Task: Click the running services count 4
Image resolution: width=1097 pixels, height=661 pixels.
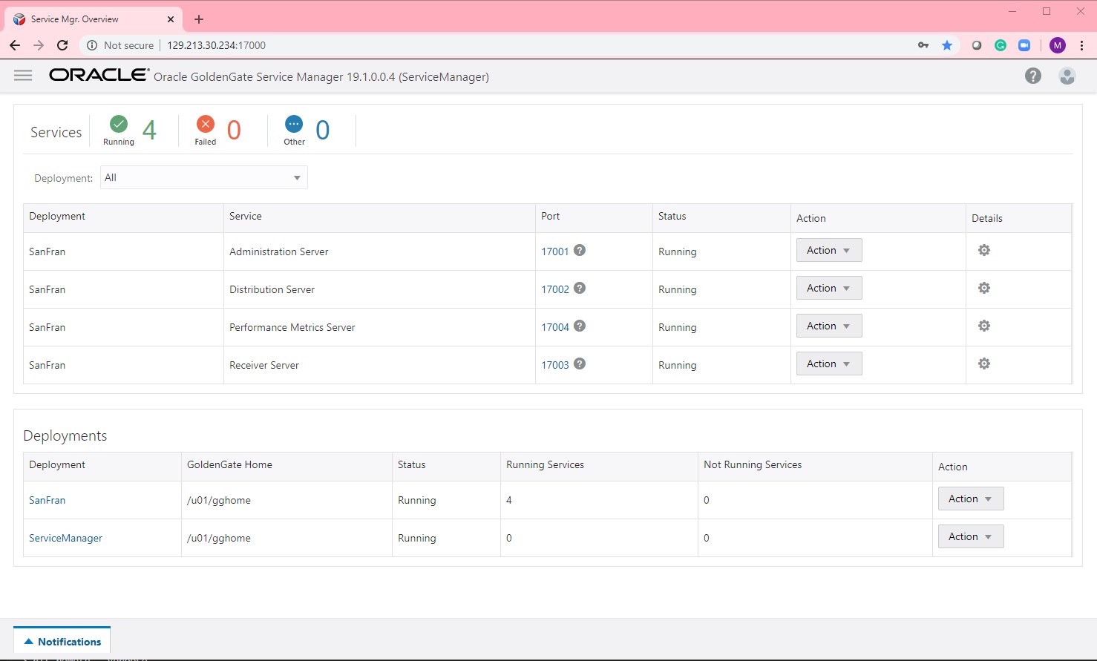Action: click(149, 130)
